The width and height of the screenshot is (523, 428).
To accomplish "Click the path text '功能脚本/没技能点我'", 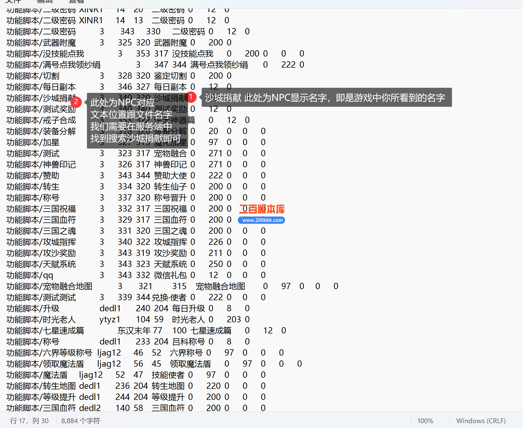I will click(45, 54).
